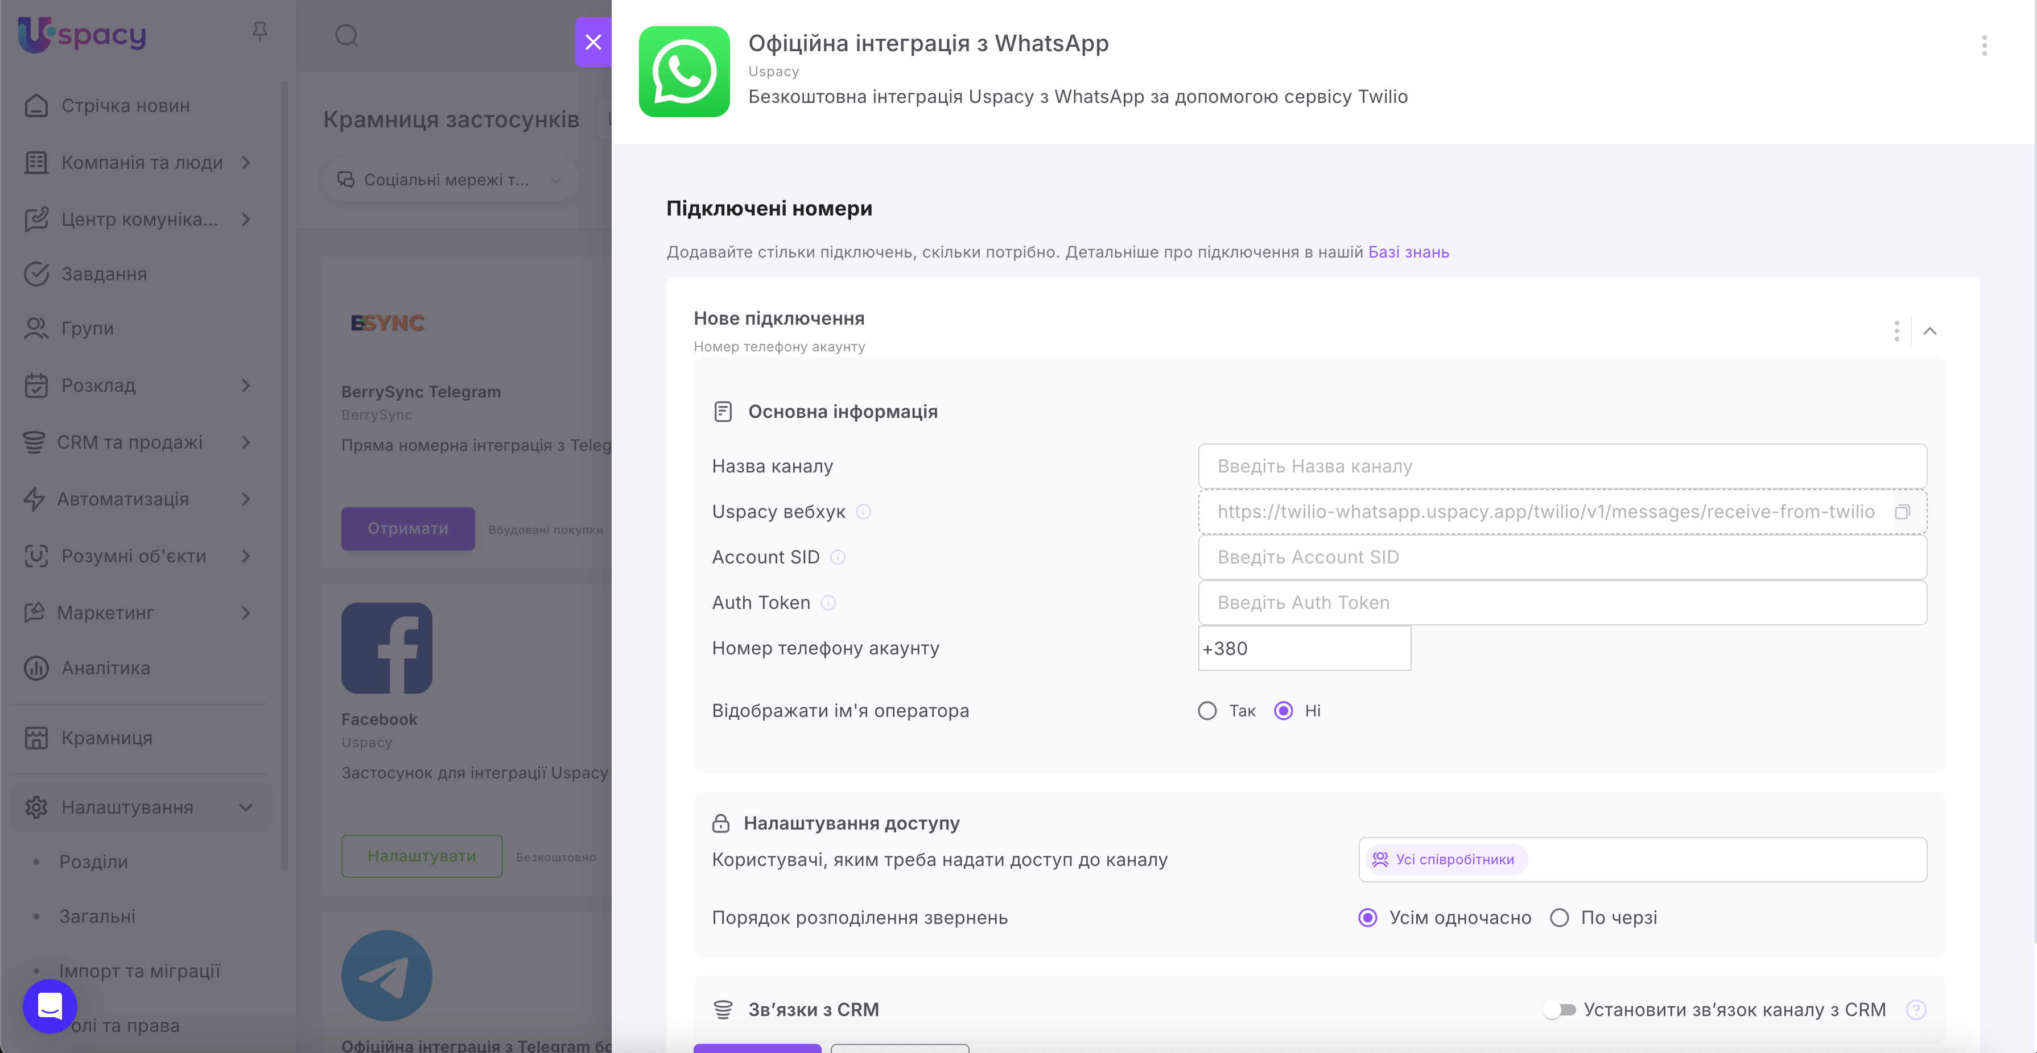Click the info icon beside Auth Token

click(828, 603)
